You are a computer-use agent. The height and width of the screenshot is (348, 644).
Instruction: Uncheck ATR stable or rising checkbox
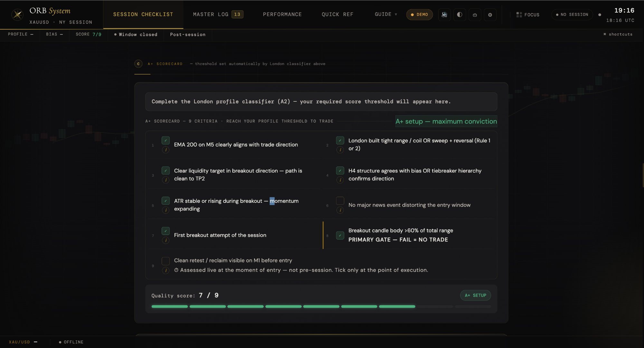(166, 201)
